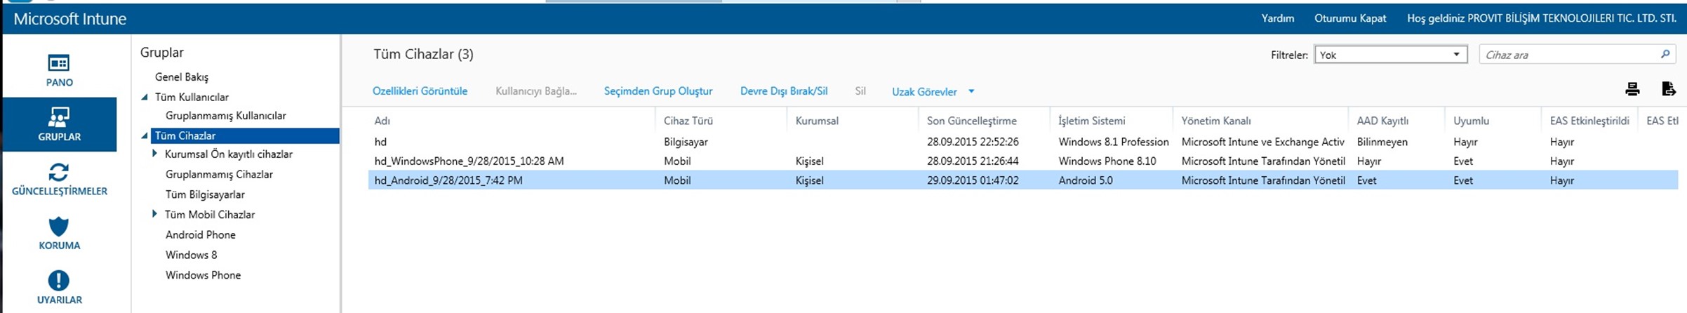Sort by Son Güncelleştirme column
This screenshot has height=313, width=1687.
972,121
